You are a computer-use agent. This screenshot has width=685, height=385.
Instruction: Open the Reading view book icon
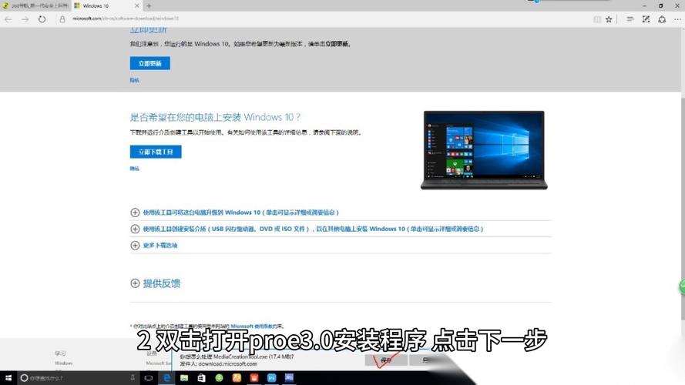pyautogui.click(x=598, y=19)
